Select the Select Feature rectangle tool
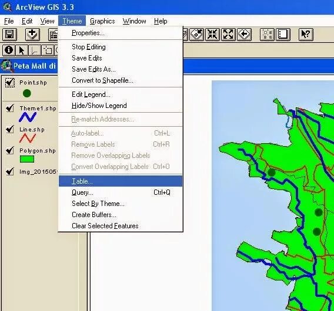Viewport: 334px width, 311px height. tap(48, 50)
